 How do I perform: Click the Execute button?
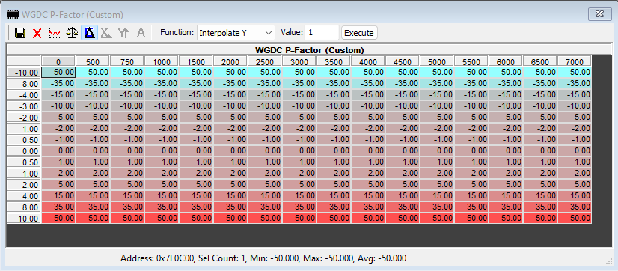[358, 33]
